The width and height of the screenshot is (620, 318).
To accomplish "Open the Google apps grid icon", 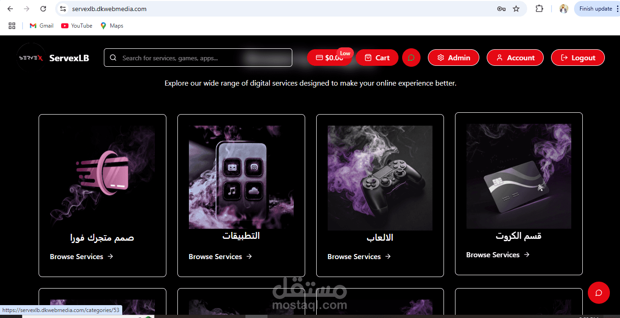I will 12,26.
